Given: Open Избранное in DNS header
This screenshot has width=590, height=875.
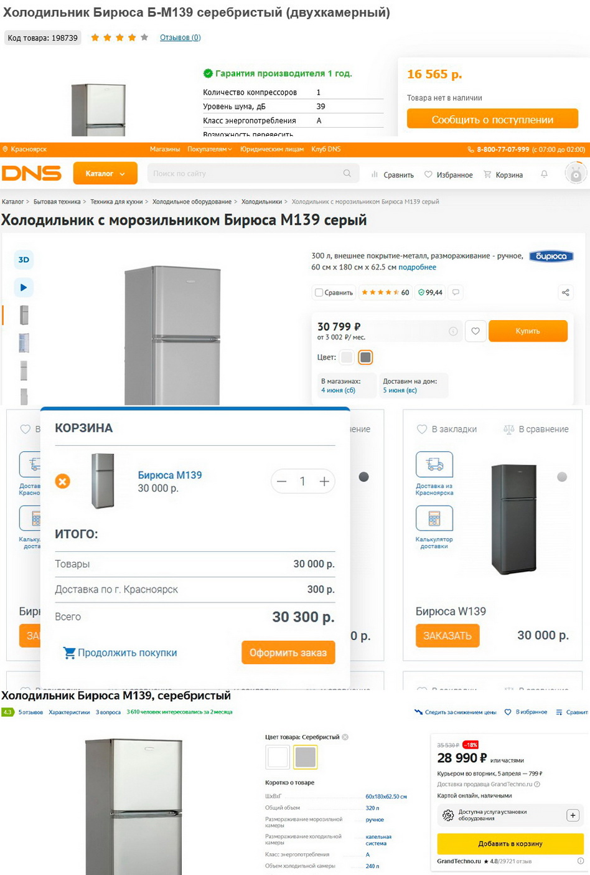Looking at the screenshot, I should click(448, 175).
